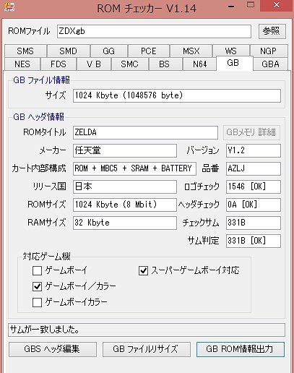The height and width of the screenshot is (373, 294).
Task: Click the カート内部構成 field with MBC5
Action: coord(134,168)
